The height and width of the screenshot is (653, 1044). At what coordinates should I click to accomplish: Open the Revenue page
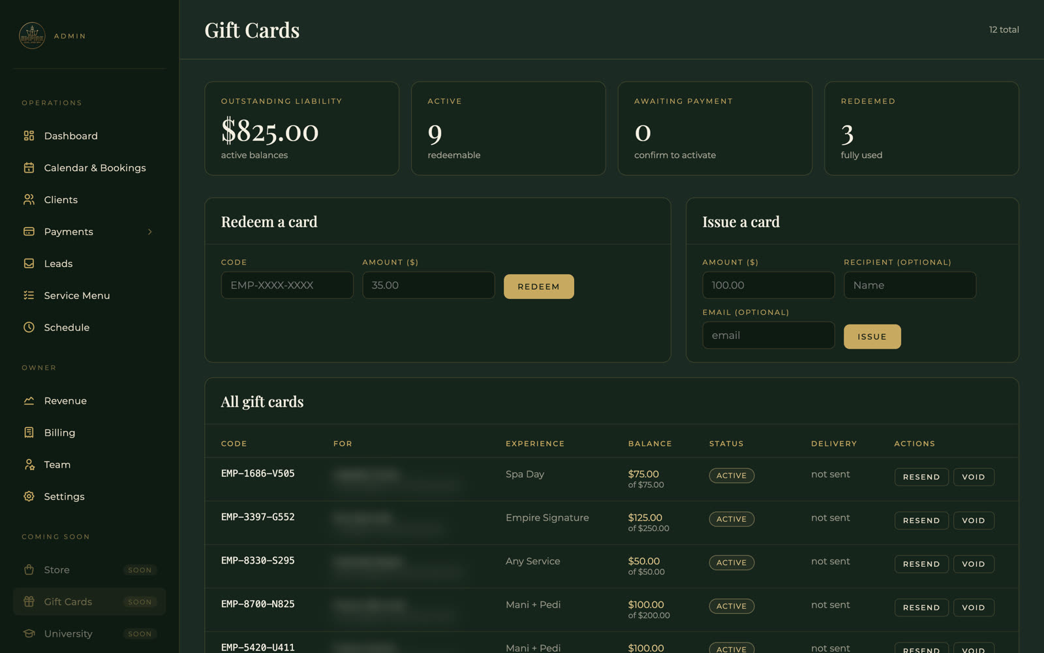tap(89, 401)
